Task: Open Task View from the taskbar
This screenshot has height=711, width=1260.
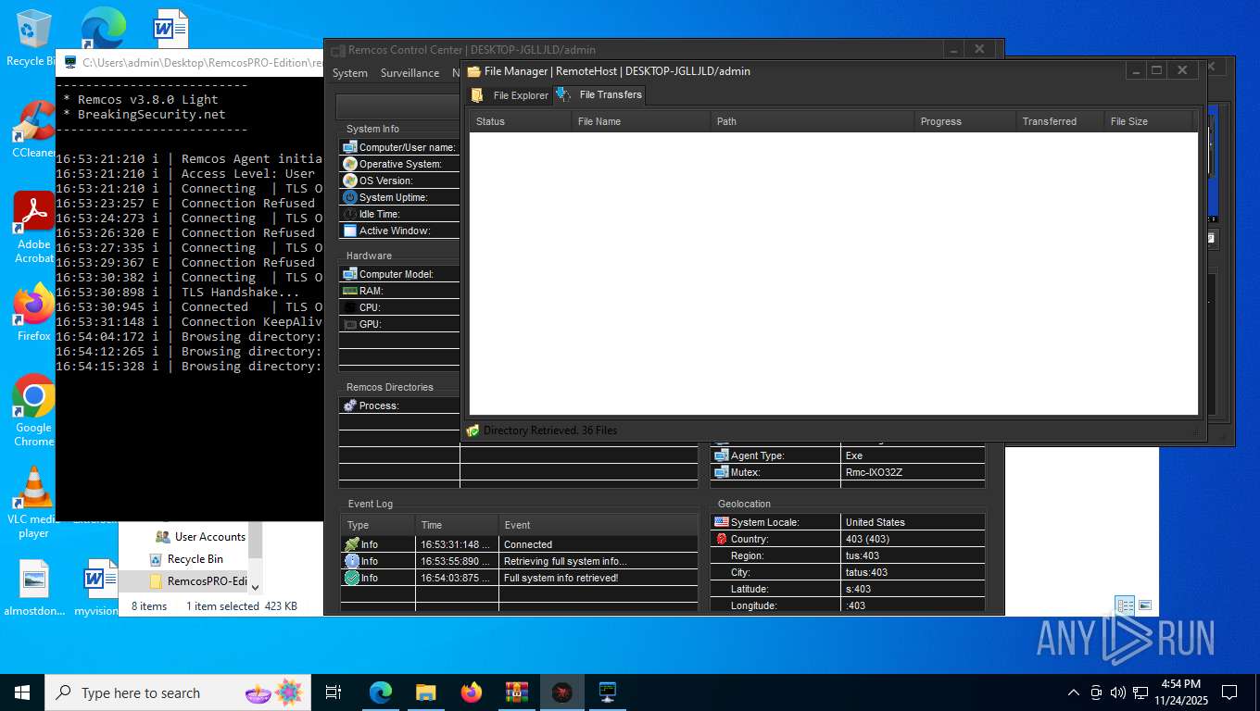Action: coord(334,692)
